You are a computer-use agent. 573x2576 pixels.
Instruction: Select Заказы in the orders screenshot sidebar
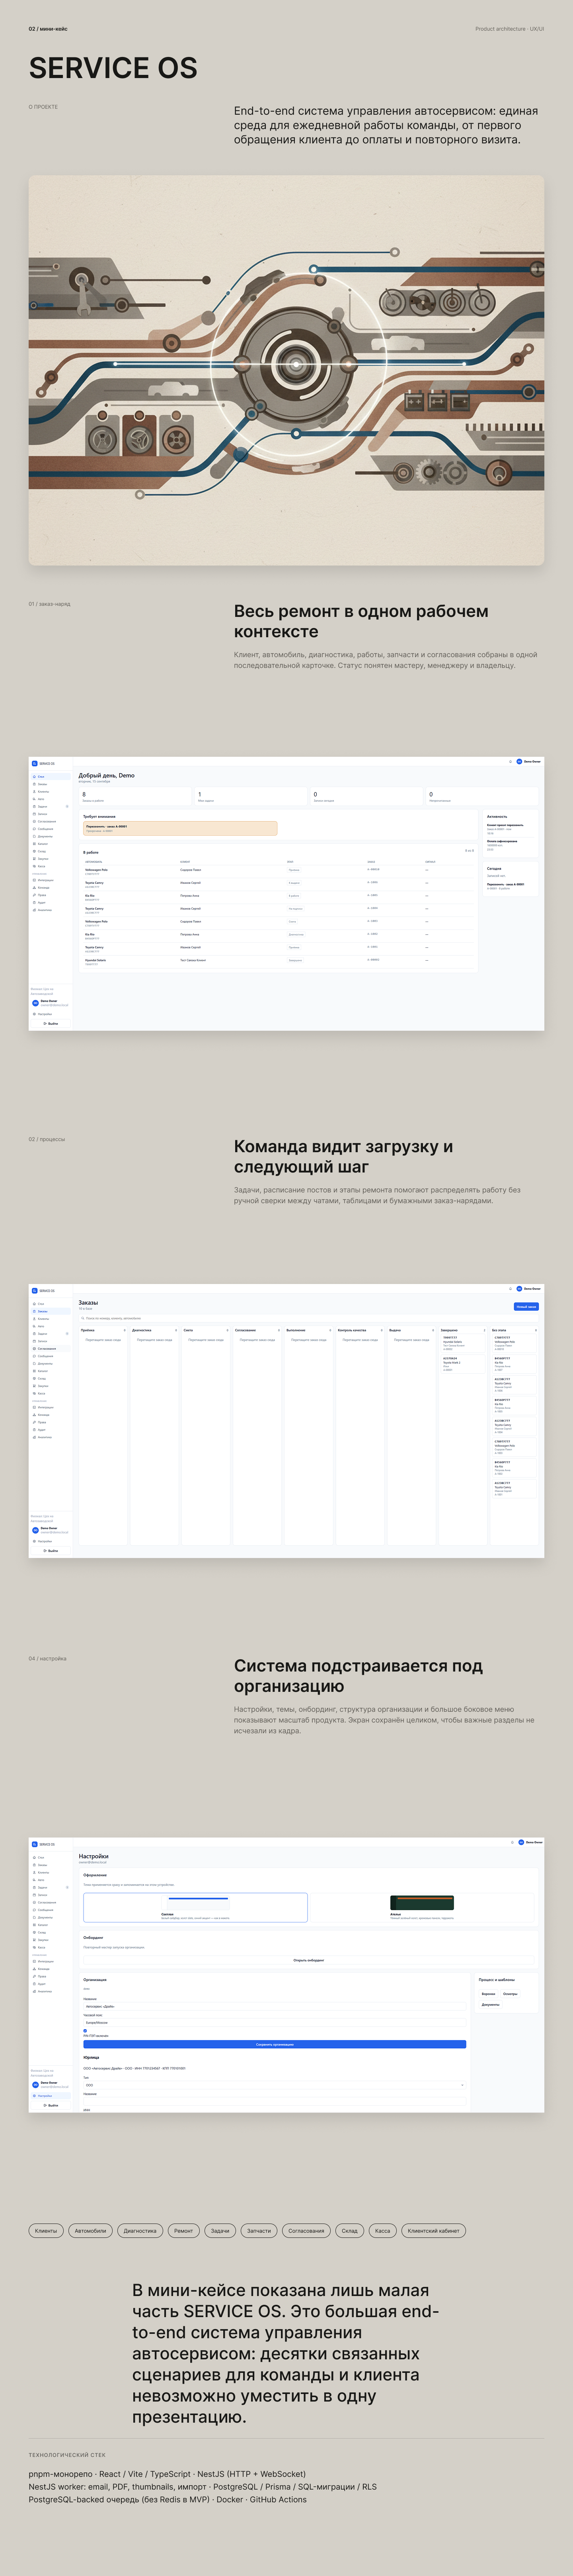pos(51,1311)
